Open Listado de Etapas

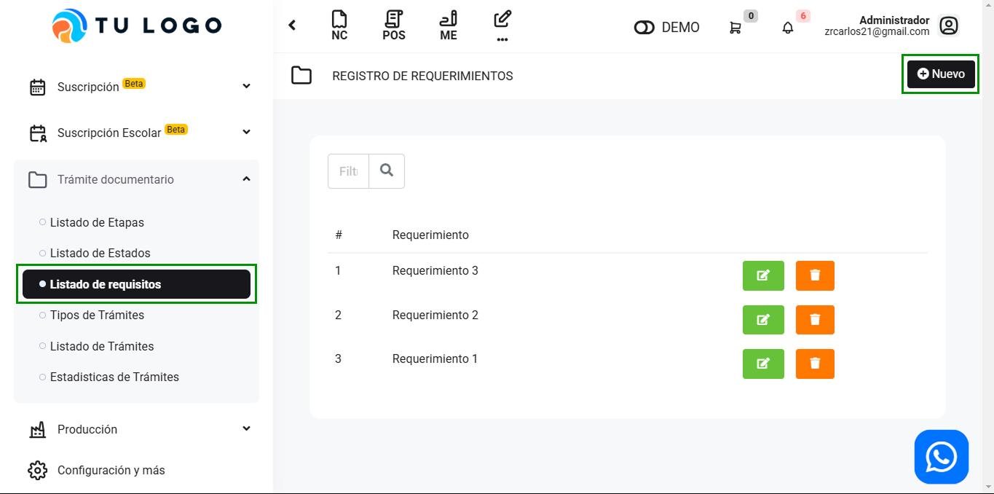[97, 222]
